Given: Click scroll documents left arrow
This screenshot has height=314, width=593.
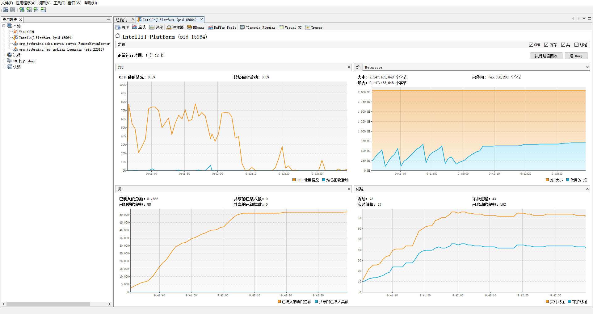Looking at the screenshot, I should (573, 19).
